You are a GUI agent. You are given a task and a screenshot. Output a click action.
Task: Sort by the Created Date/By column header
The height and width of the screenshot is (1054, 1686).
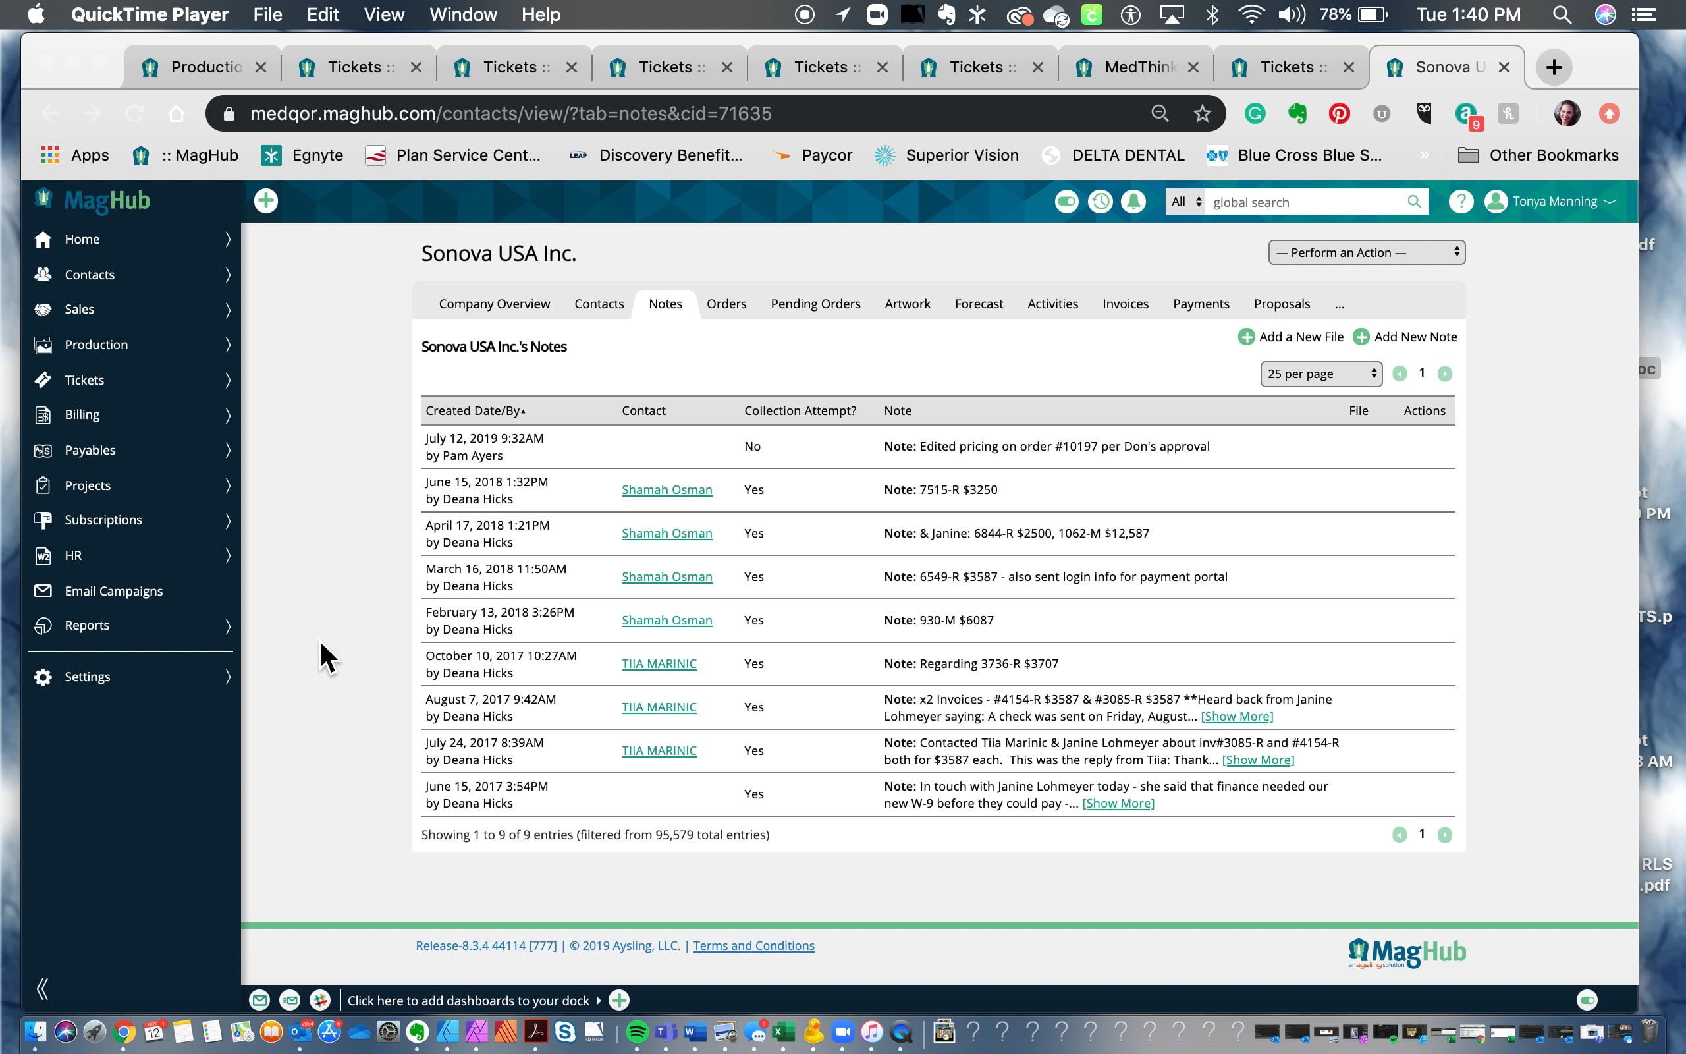pos(475,410)
